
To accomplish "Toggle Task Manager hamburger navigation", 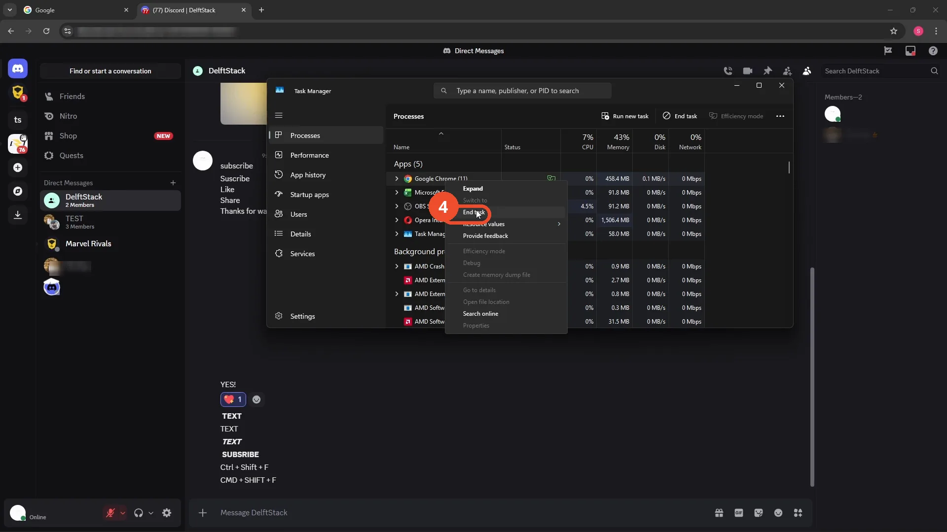I will pos(279,115).
